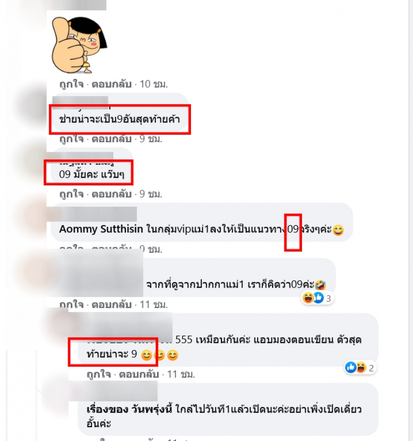Reply to the comment saying 9อันสุดท้ายค้า
The image size is (413, 441).
tap(112, 139)
